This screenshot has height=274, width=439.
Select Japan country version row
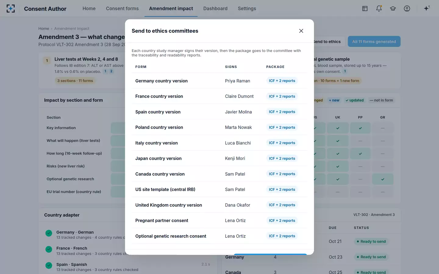(220, 158)
